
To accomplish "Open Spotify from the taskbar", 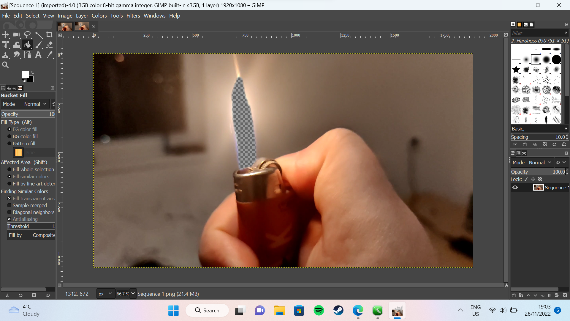I will click(x=319, y=310).
